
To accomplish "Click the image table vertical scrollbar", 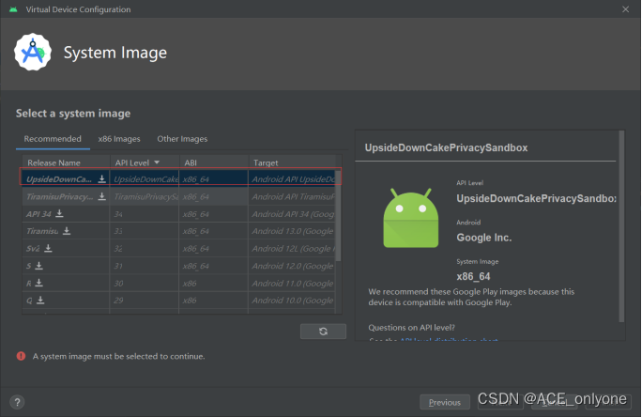I will point(338,216).
